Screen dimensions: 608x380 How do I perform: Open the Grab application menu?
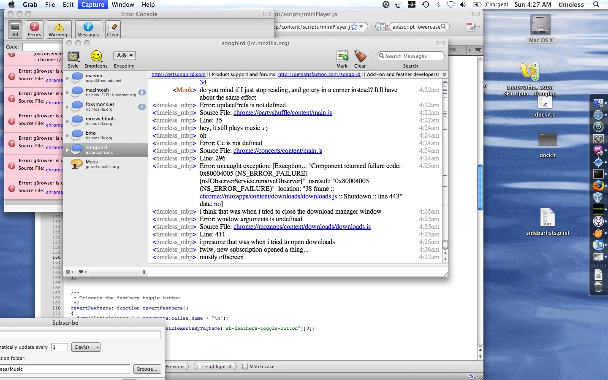click(x=30, y=5)
